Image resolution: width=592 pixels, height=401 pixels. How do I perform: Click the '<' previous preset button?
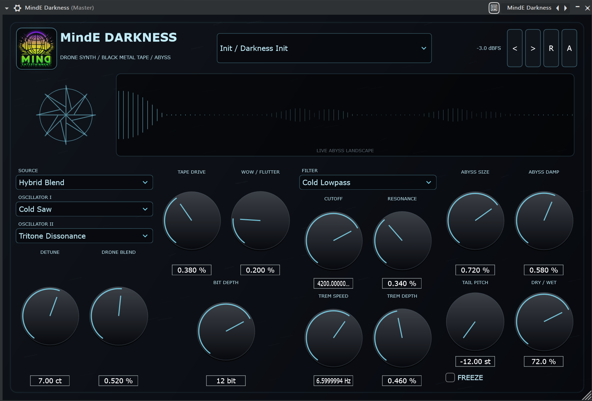515,48
